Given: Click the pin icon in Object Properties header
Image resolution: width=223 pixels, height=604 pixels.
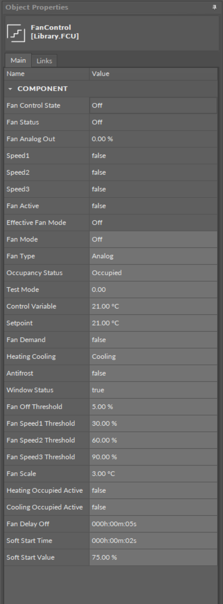Looking at the screenshot, I should click(x=215, y=7).
